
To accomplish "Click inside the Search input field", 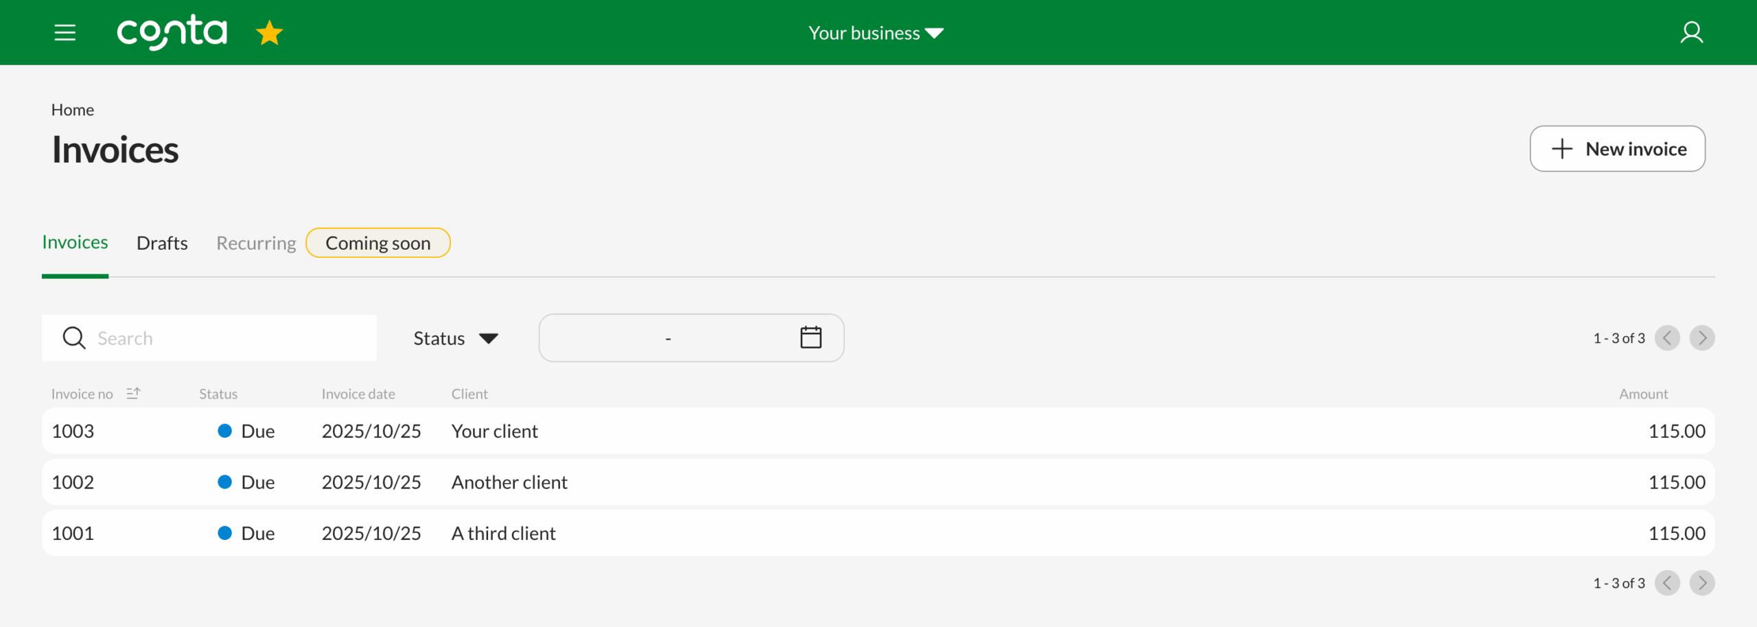I will 226,338.
